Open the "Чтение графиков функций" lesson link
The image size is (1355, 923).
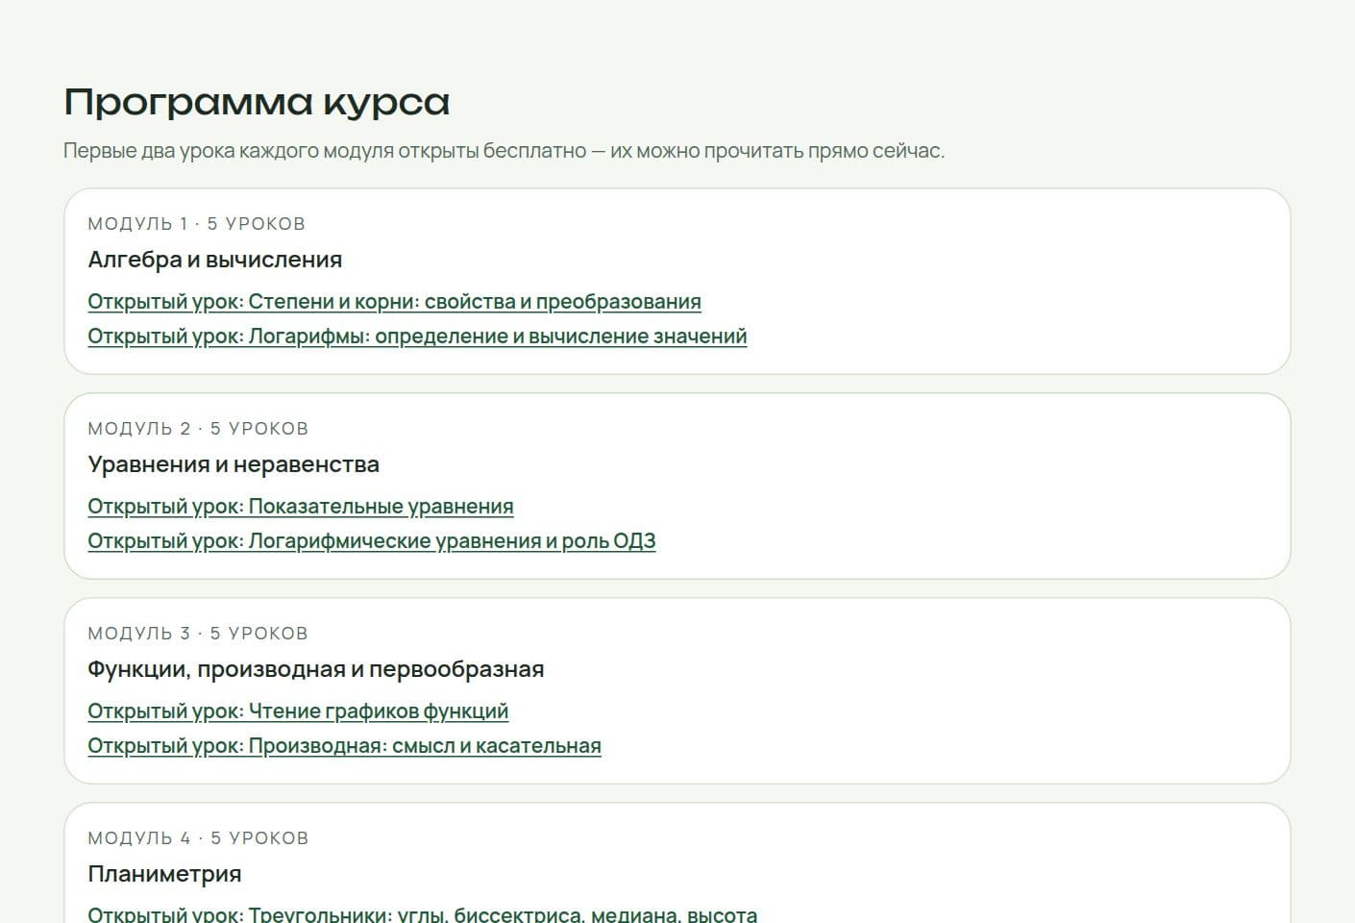tap(298, 711)
